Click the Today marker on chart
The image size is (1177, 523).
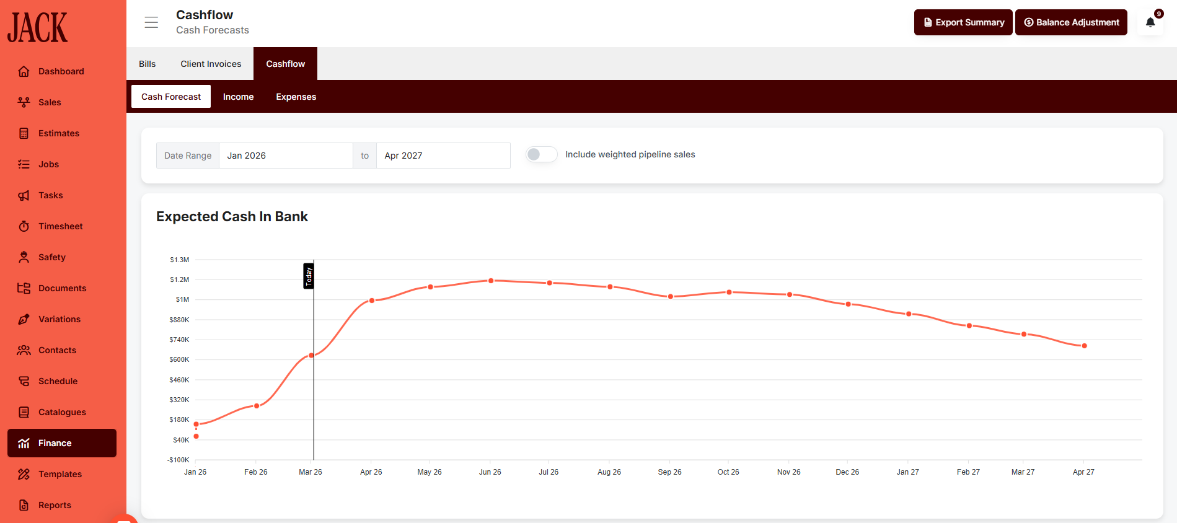point(309,276)
